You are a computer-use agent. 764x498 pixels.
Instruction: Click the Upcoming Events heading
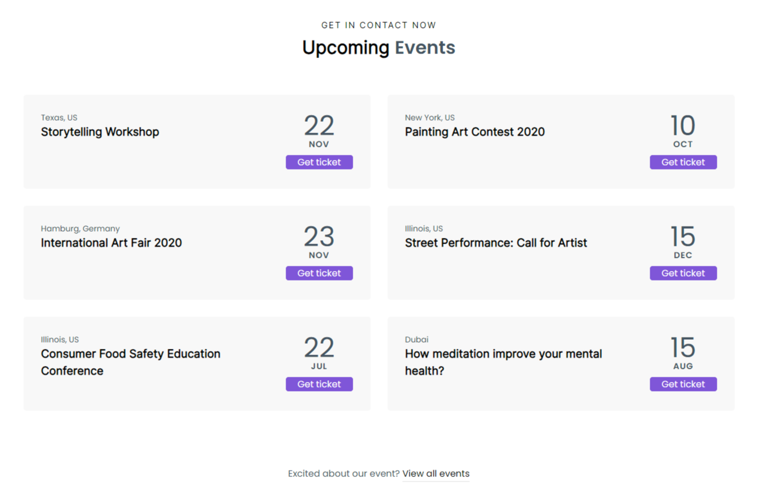point(378,48)
